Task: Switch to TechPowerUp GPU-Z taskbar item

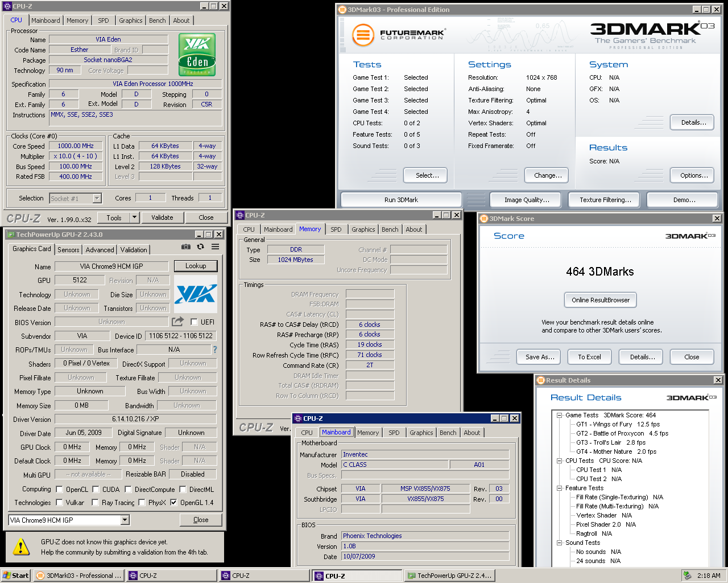Action: click(449, 576)
